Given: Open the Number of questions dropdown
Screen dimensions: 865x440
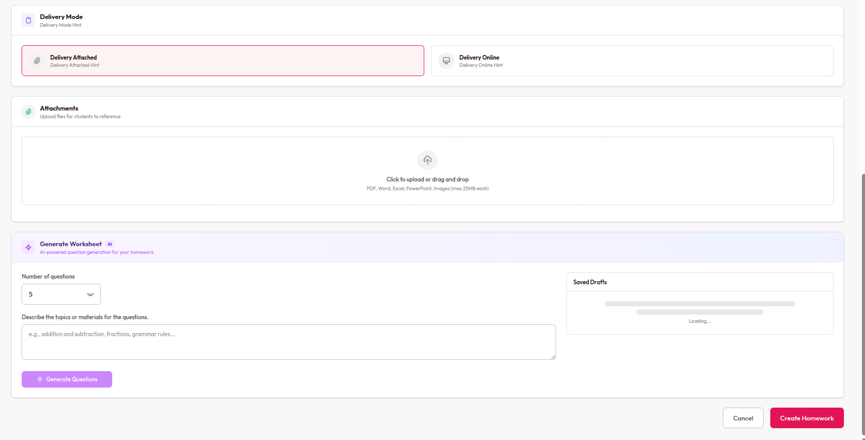Looking at the screenshot, I should 61,295.
